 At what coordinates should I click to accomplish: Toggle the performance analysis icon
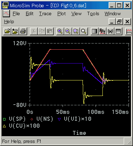110,31
